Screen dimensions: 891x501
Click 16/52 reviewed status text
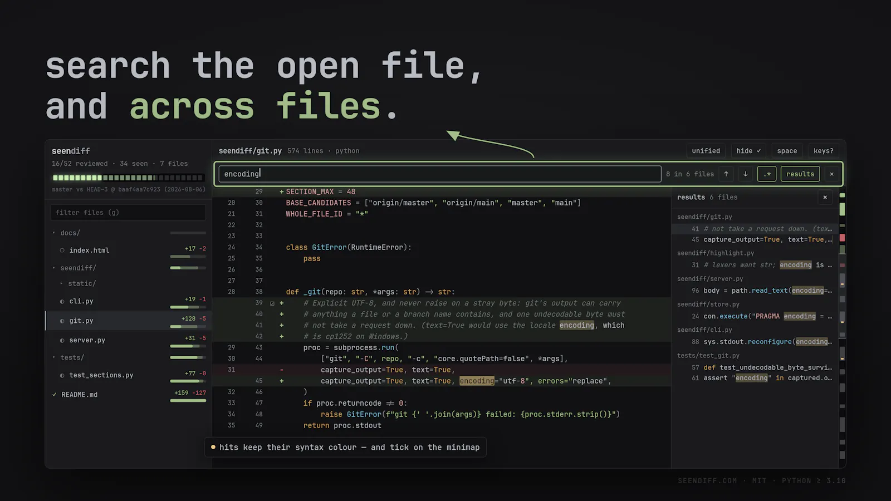click(80, 164)
